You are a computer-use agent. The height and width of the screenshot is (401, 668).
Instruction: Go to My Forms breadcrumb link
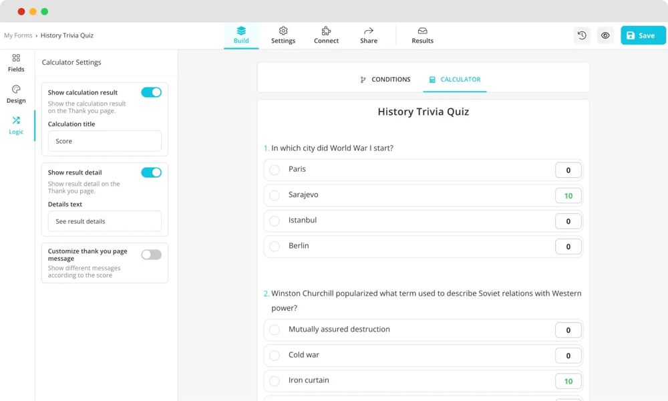coord(18,35)
